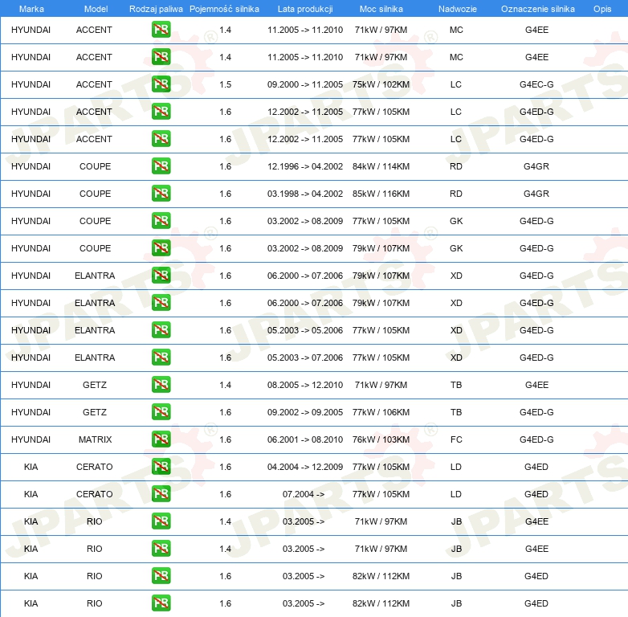Select the 1.5 engine capacity cell
Viewport: 628px width, 617px height.
click(225, 84)
